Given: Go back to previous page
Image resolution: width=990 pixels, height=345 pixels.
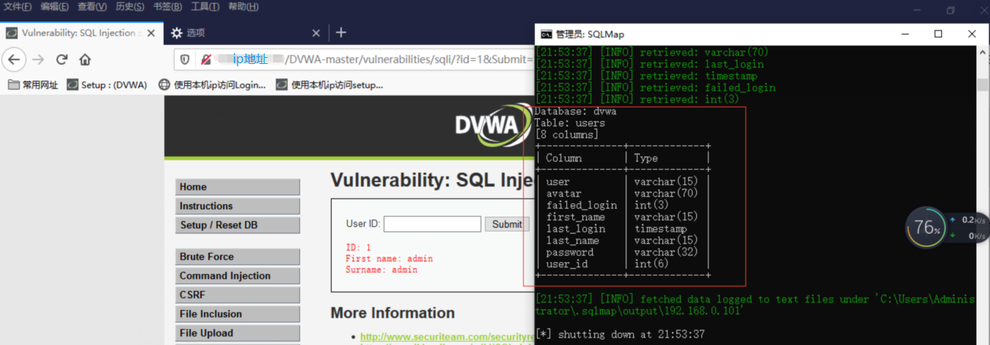Looking at the screenshot, I should (14, 59).
